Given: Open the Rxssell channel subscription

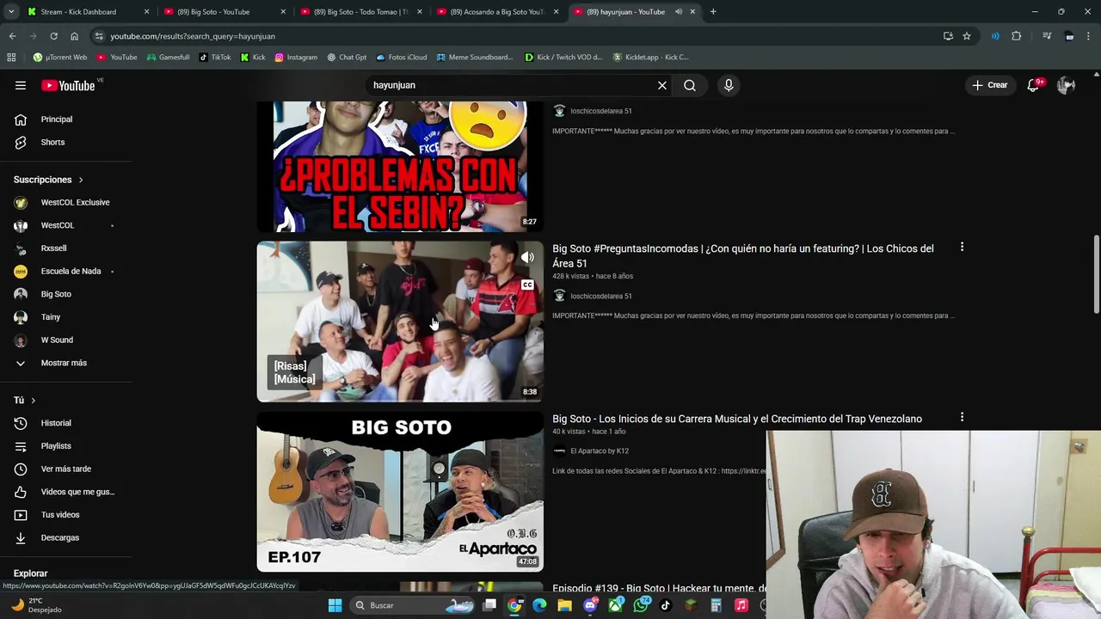Looking at the screenshot, I should 53,248.
